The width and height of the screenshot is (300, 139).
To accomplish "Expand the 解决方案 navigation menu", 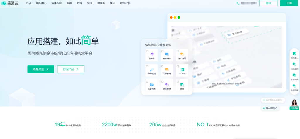I will pyautogui.click(x=57, y=3).
